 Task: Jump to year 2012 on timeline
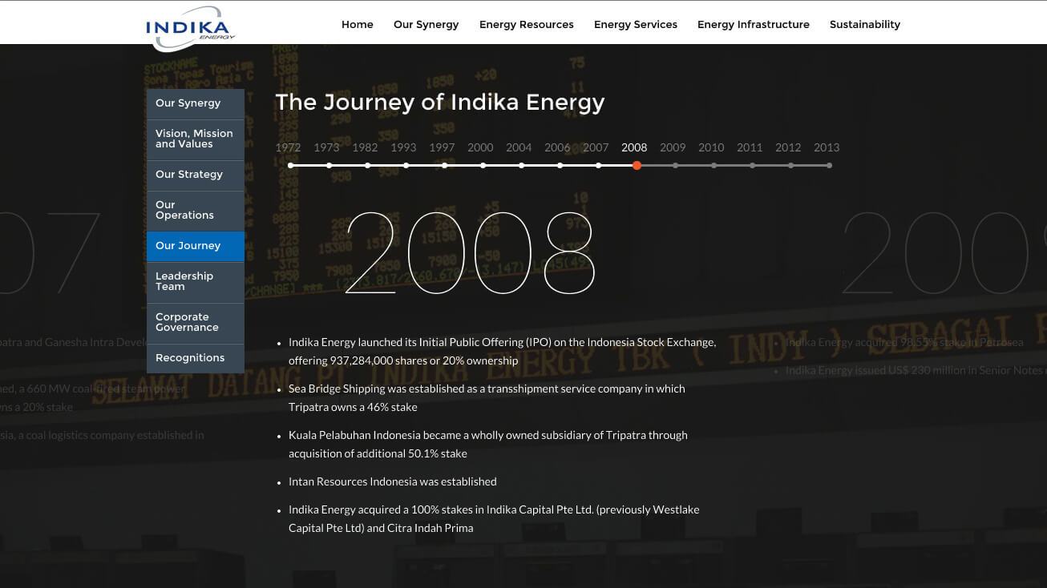tap(788, 147)
